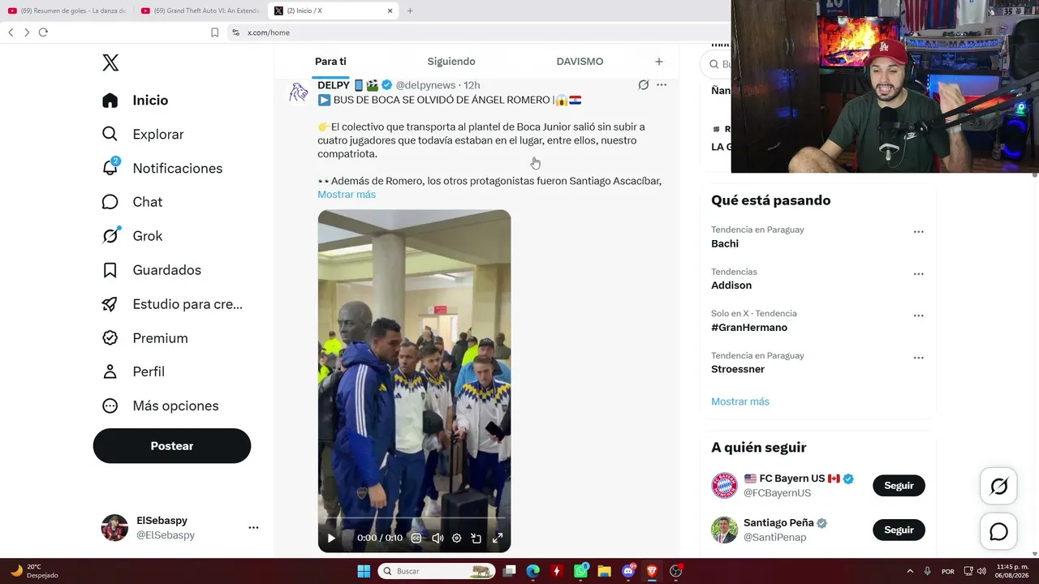Open Santiago Peña profile picture
The image size is (1039, 584).
tap(724, 530)
